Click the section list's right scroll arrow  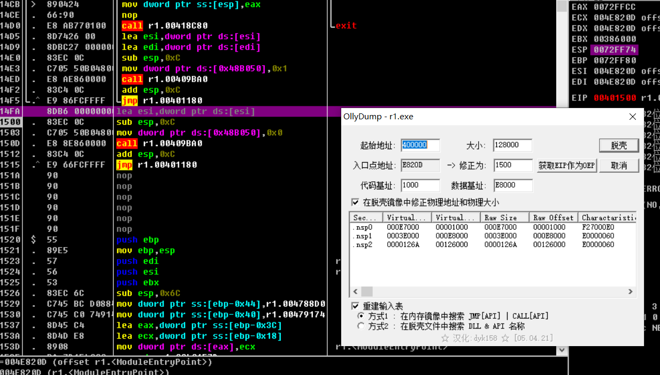pos(631,292)
